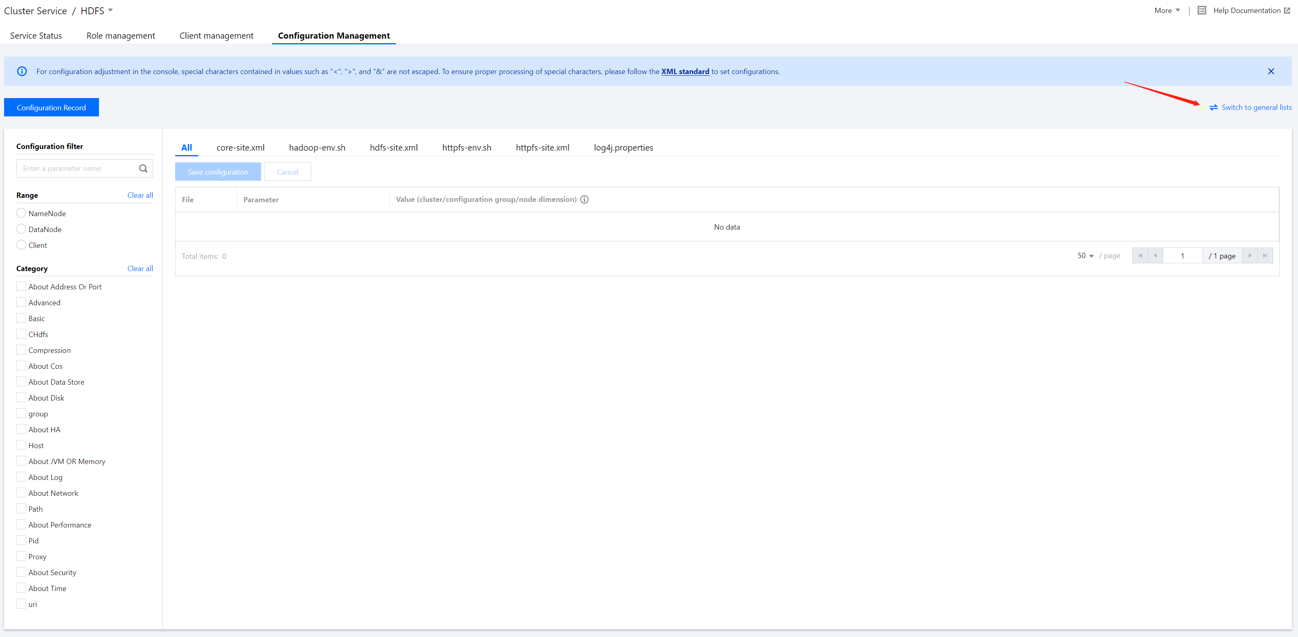This screenshot has width=1298, height=637.
Task: Switch to the Service Status tab
Action: click(36, 36)
